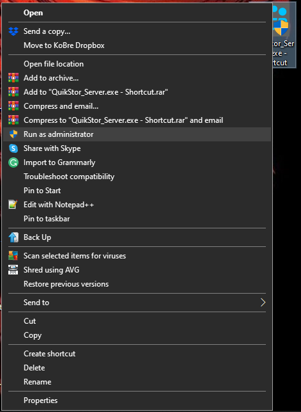Click the green Grammarly icon
The image size is (301, 412).
pyautogui.click(x=13, y=162)
